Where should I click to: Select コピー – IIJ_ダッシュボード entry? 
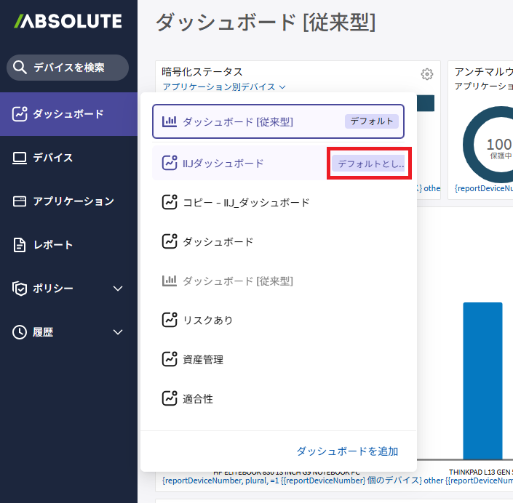click(245, 203)
